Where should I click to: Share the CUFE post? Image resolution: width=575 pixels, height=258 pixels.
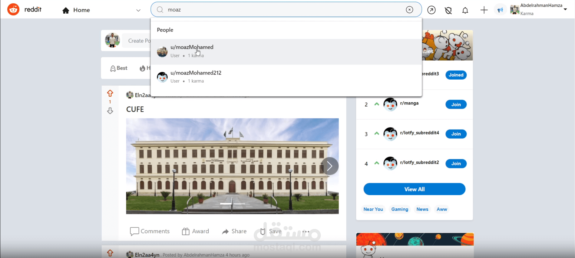(234, 231)
